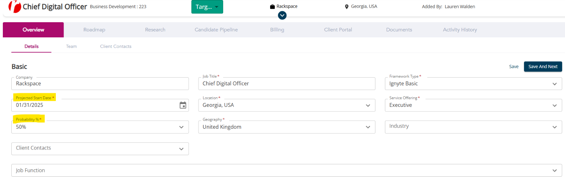Open the Targ... status dropdown
The width and height of the screenshot is (565, 177).
[207, 7]
